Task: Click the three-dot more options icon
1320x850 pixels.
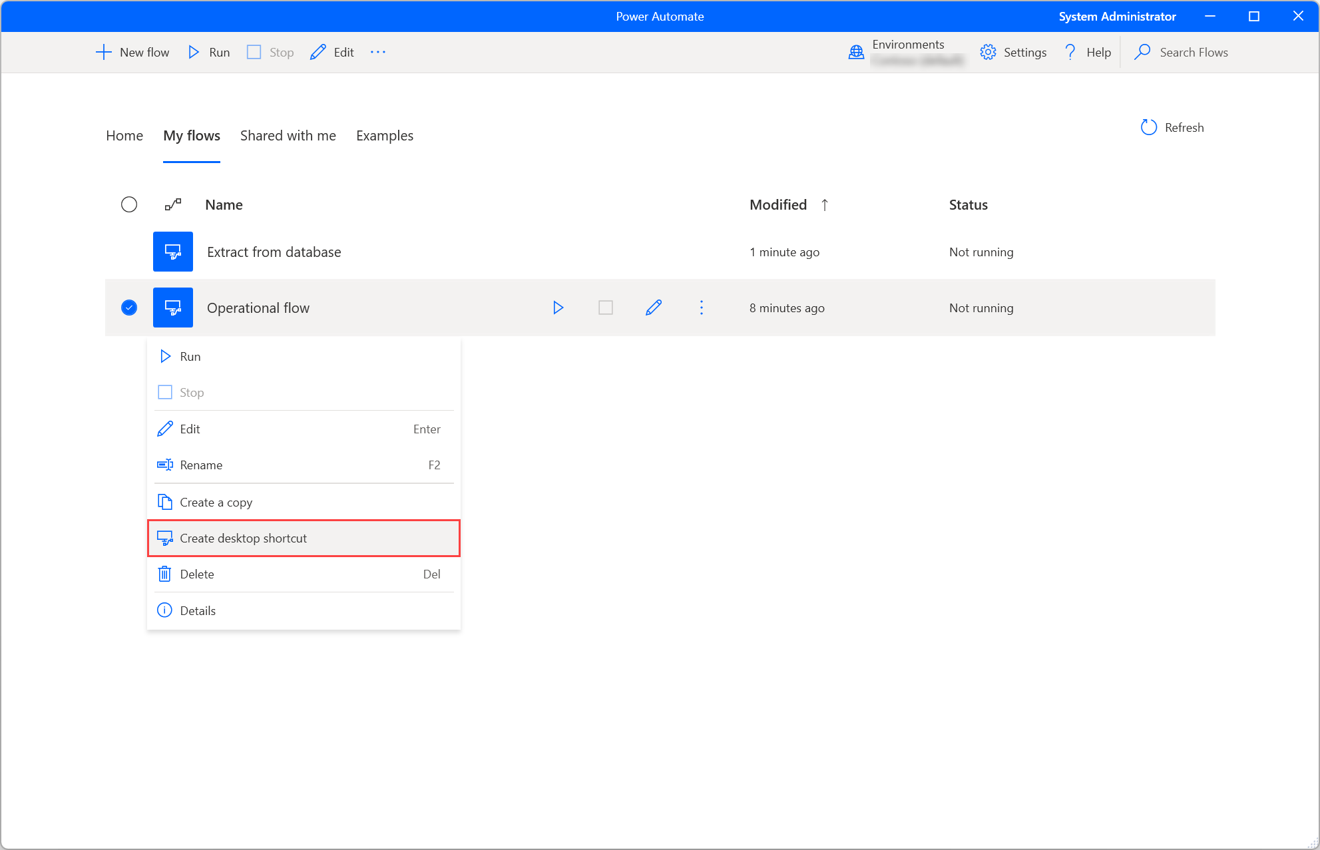Action: pos(702,308)
